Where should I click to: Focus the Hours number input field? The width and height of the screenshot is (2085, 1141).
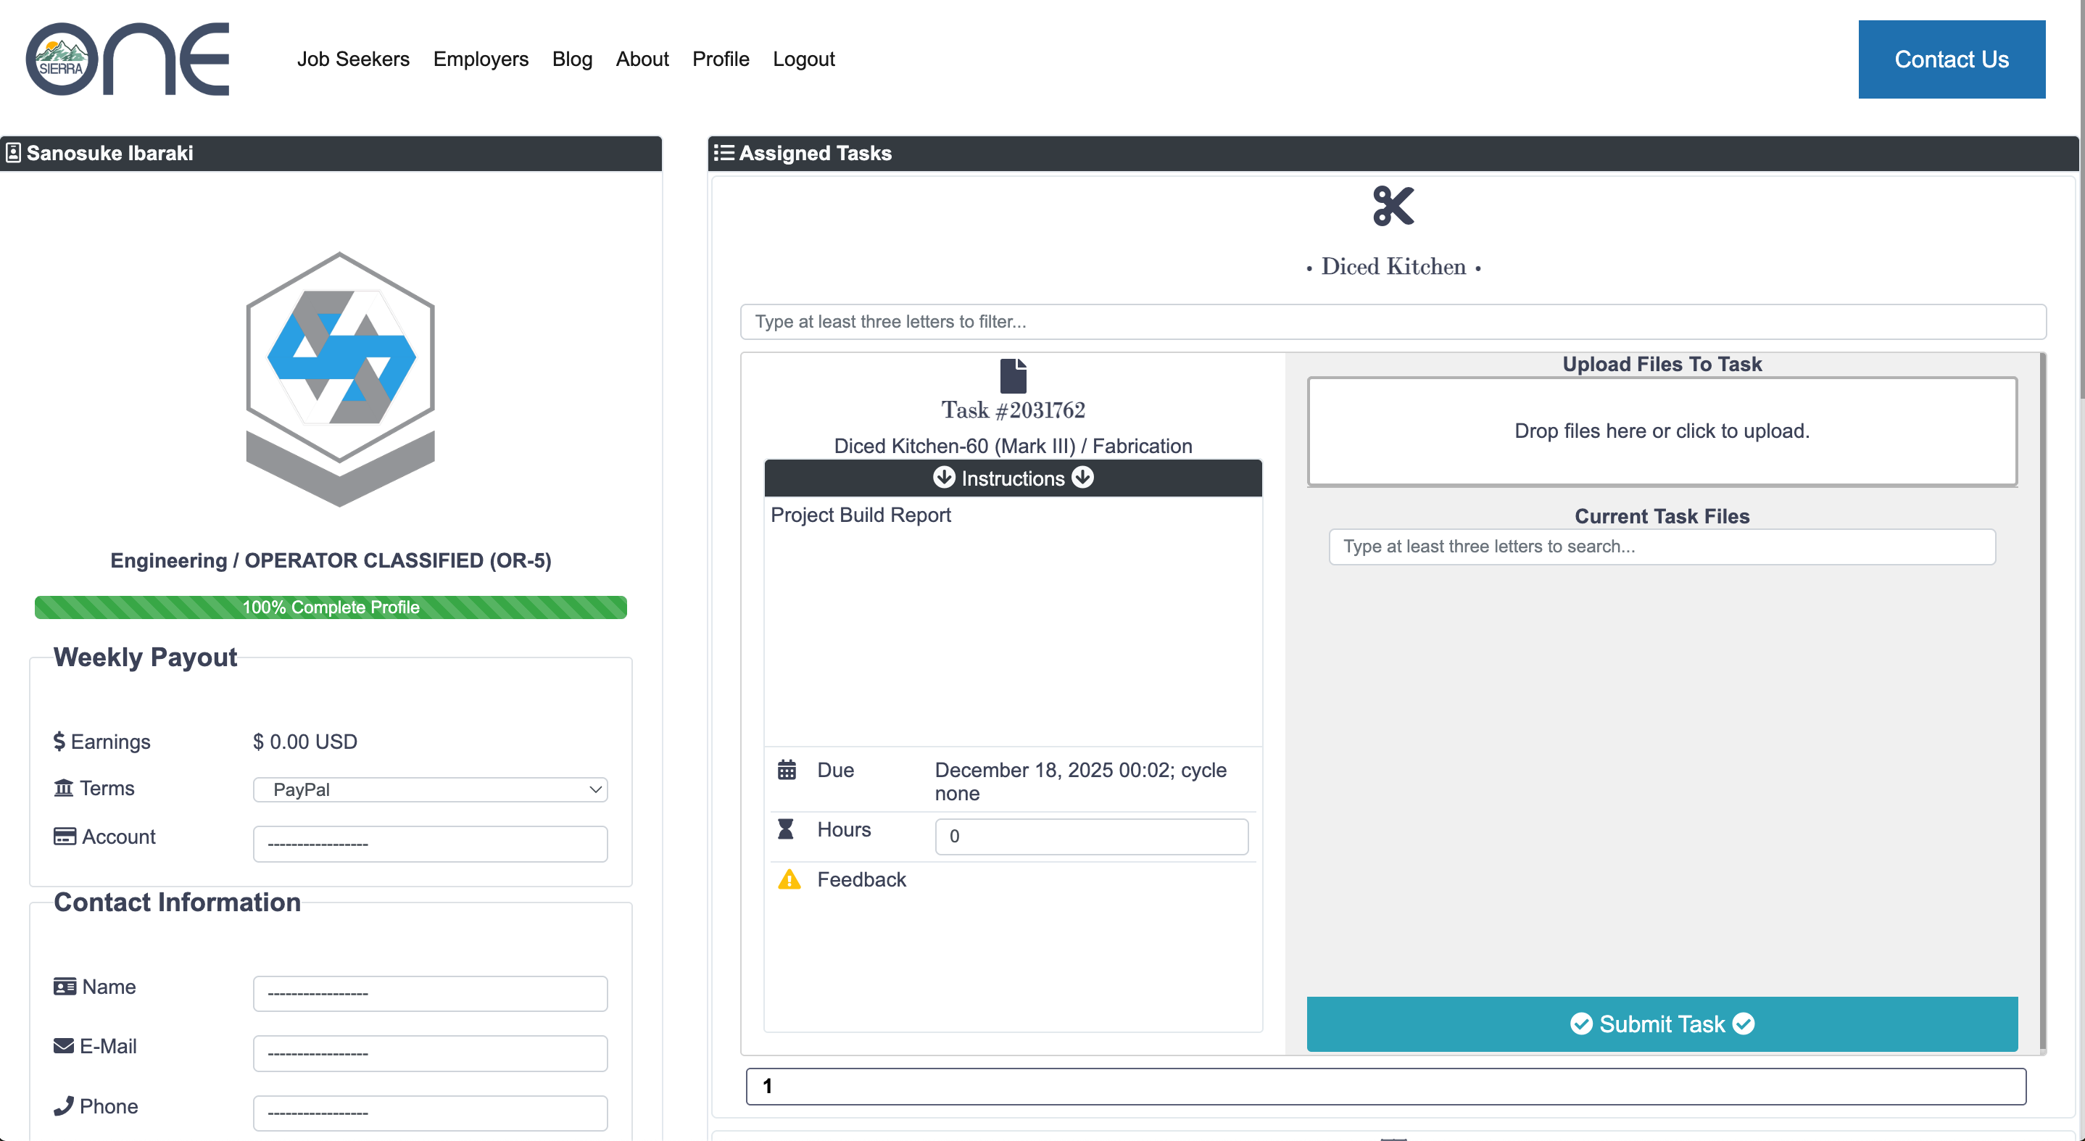1091,836
